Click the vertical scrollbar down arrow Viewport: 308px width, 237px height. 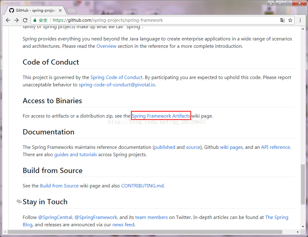(303, 227)
